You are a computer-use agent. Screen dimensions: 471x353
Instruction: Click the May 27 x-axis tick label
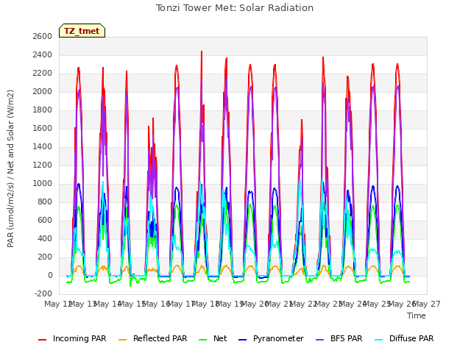[428, 304]
